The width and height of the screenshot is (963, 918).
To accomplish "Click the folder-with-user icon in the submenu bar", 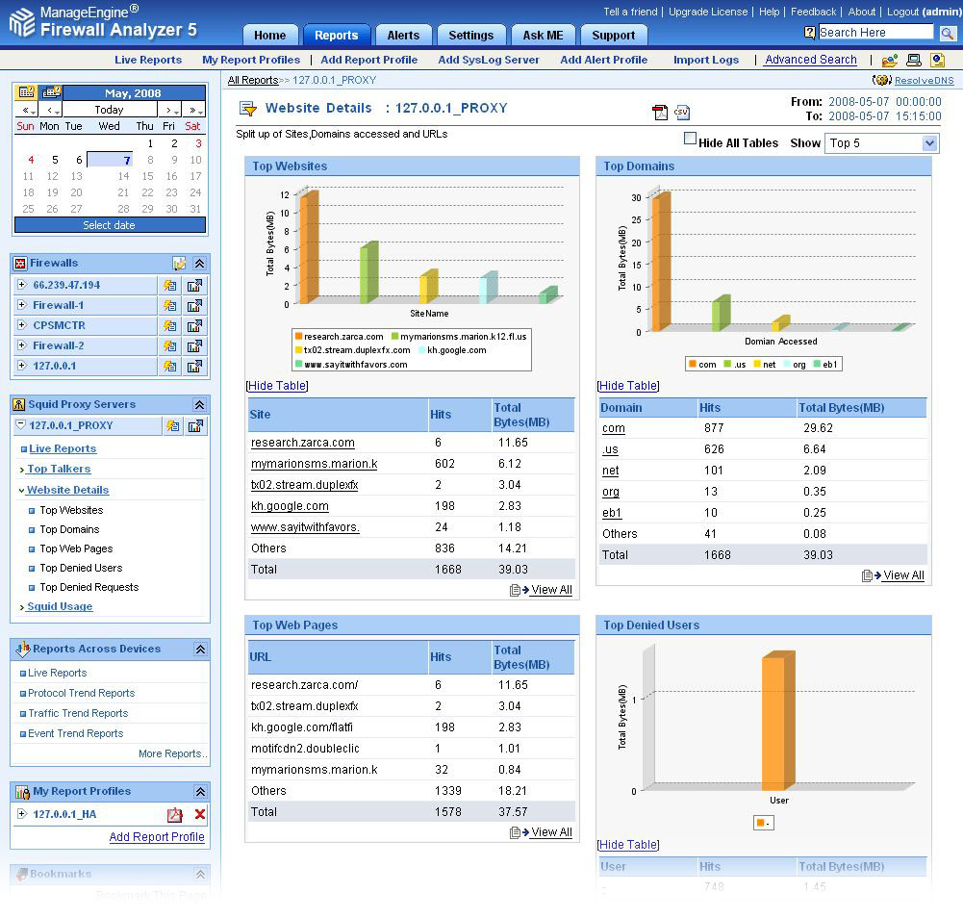I will coord(889,61).
